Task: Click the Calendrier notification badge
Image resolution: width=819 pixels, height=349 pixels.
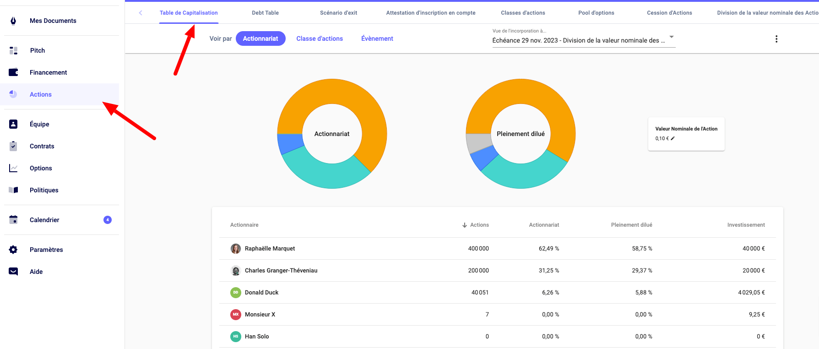Action: click(x=108, y=220)
